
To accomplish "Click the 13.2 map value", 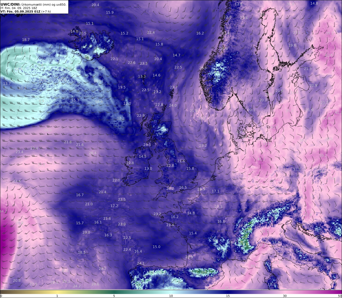I will pos(23,88).
